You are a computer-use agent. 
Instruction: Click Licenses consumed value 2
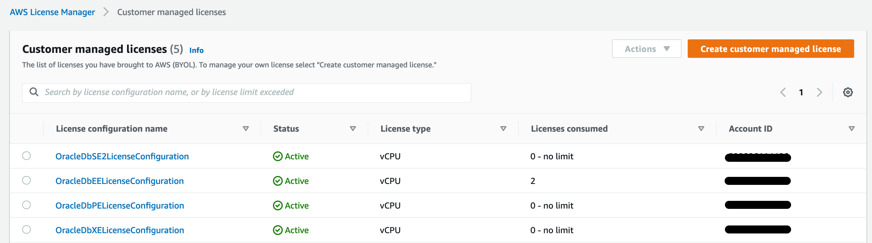533,181
